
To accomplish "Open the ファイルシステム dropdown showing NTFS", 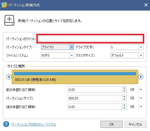I will (58, 55).
